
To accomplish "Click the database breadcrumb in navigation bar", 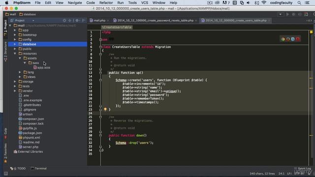I will click(28, 14).
